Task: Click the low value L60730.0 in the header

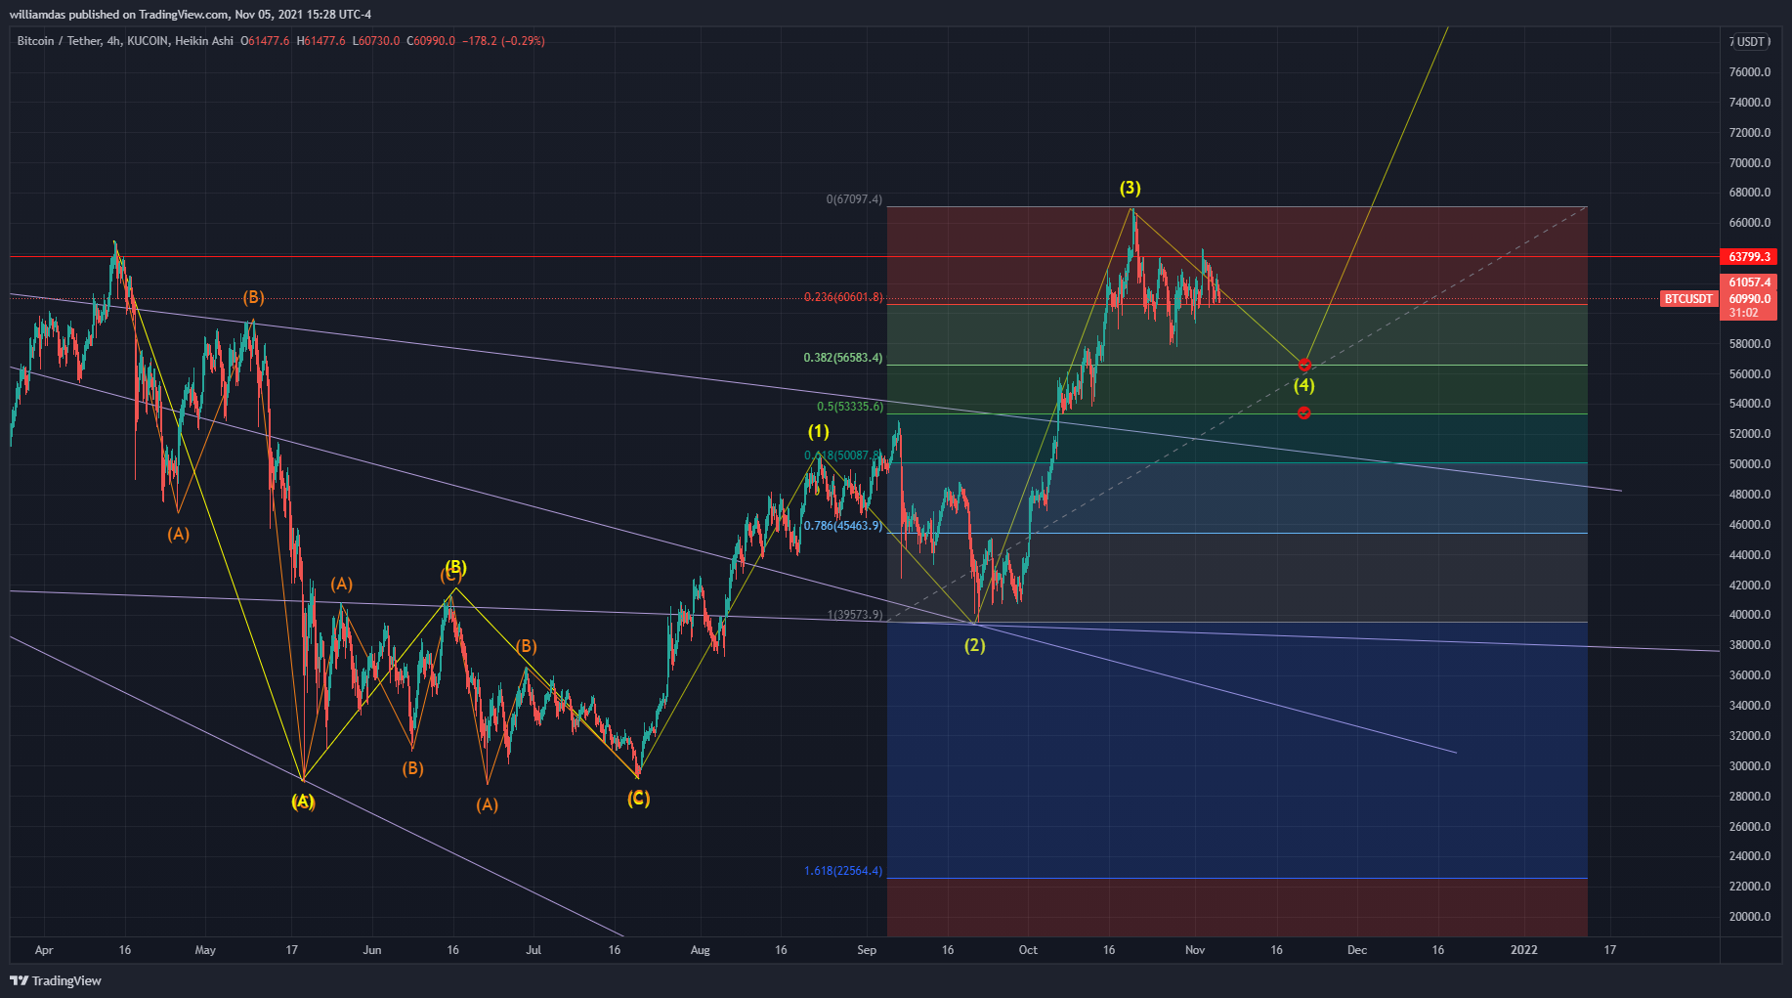Action: click(x=376, y=41)
